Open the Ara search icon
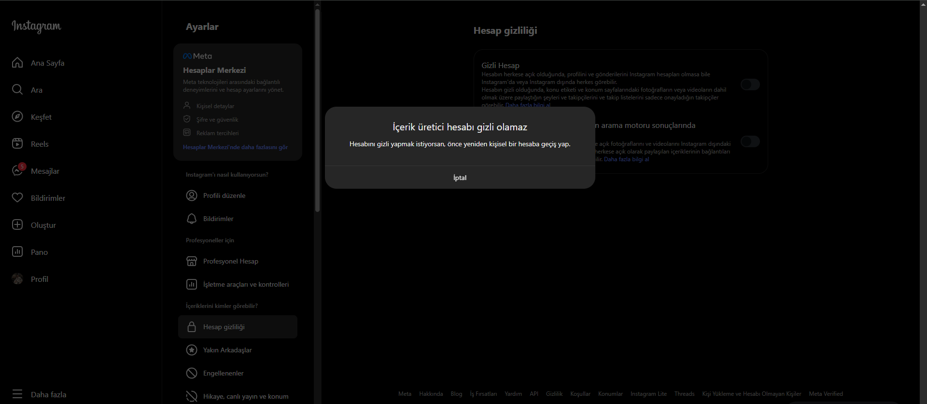Screen dimensions: 927x404 pos(17,90)
